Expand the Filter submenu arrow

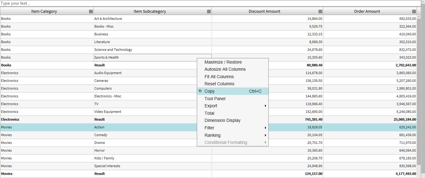coord(265,128)
